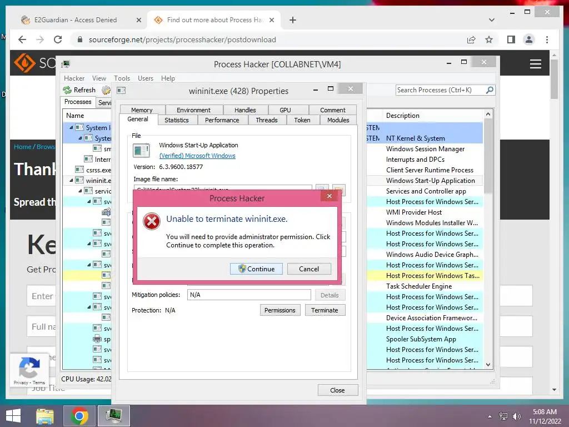
Task: Click the Refresh toolbar icon
Action: tap(67, 90)
